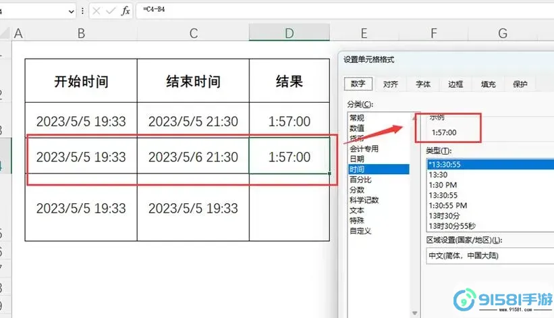Open the 区域设置 locale combo box
The image size is (554, 318).
tap(491, 255)
